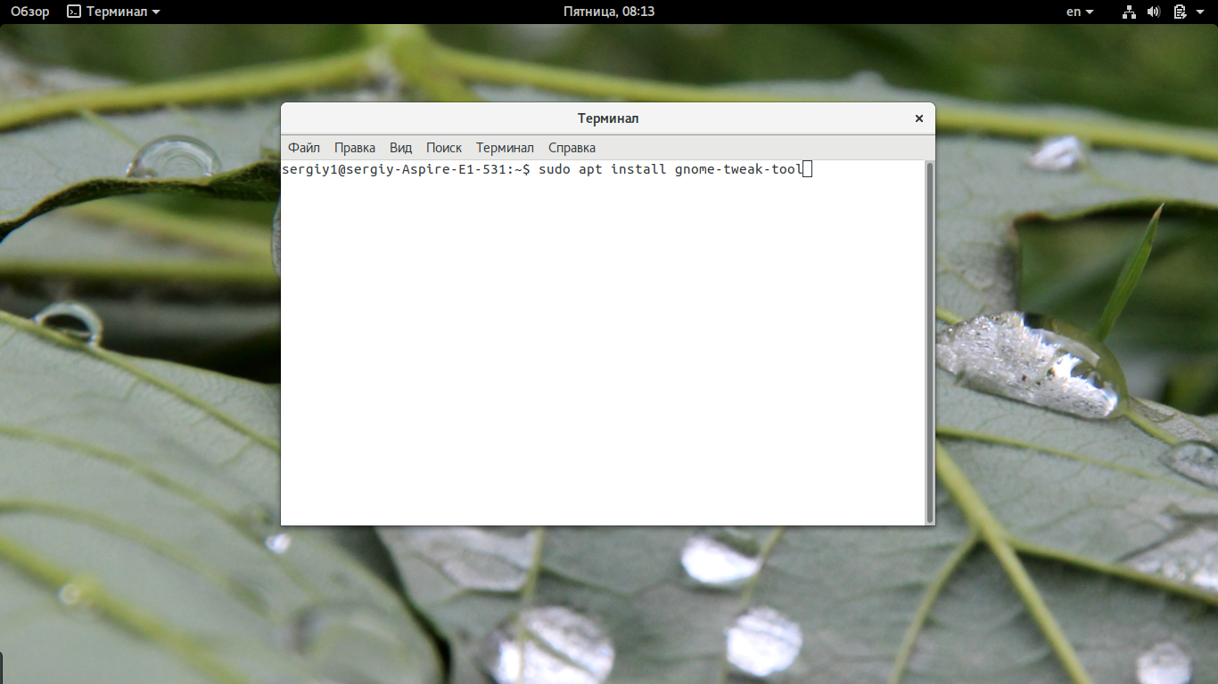Screen dimensions: 1218x684
Task: Click the terminal vertical scrollbar
Action: point(929,343)
